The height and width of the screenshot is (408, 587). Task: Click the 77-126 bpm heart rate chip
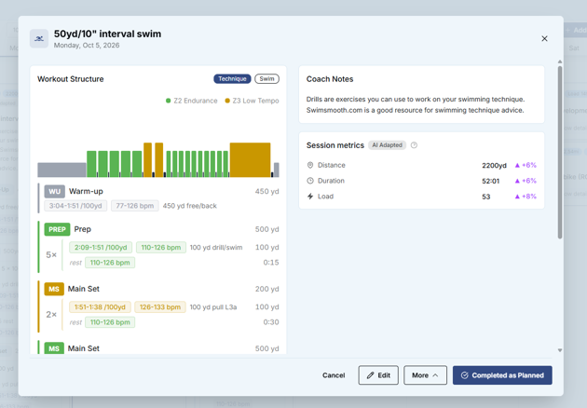pos(135,206)
